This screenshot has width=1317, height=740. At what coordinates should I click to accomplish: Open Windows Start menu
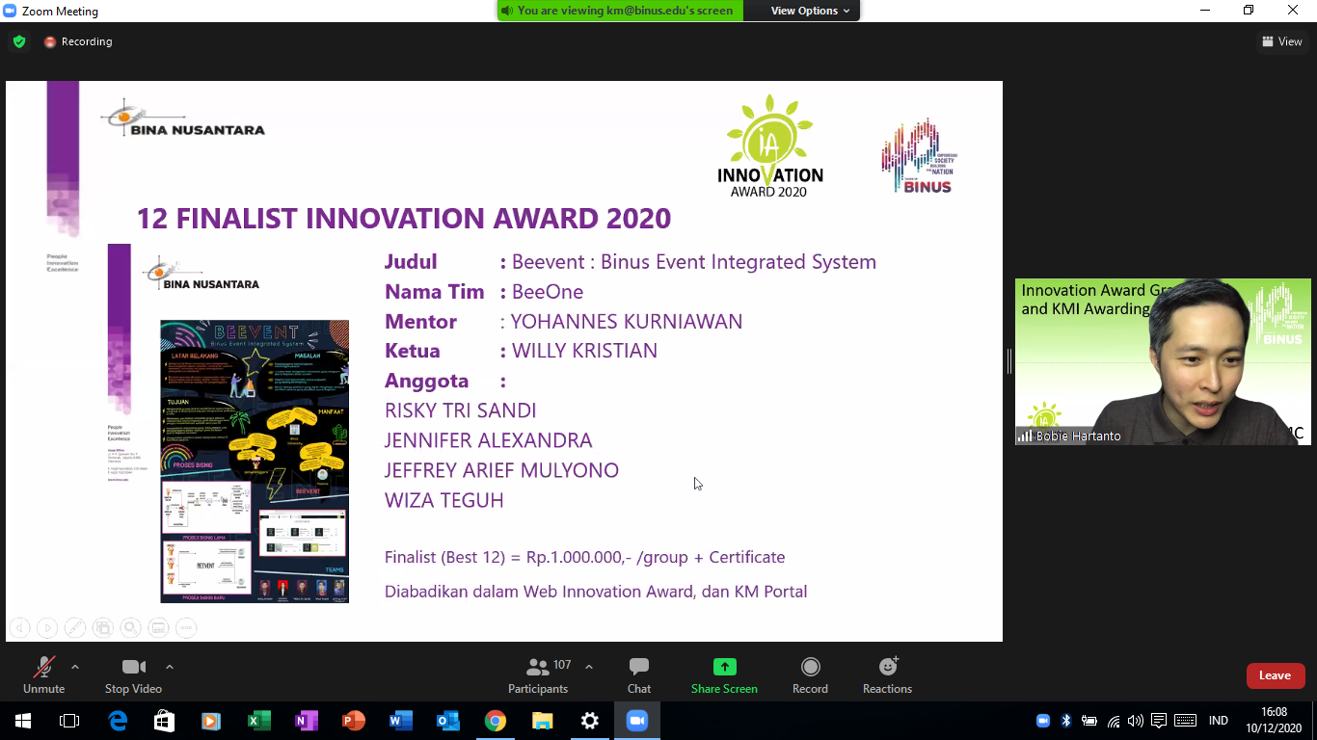pos(22,721)
